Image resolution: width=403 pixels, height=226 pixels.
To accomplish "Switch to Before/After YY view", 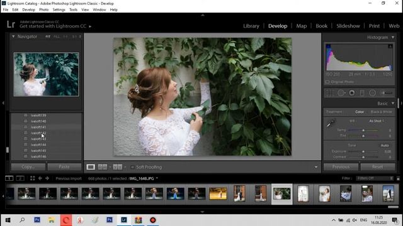I will coord(118,167).
